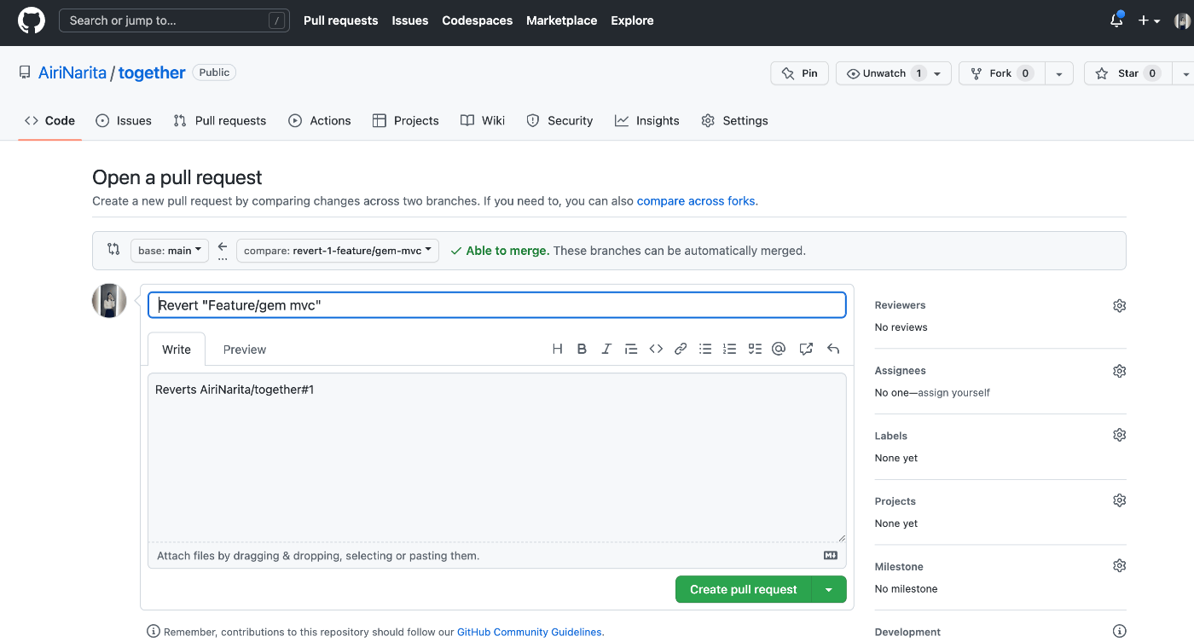This screenshot has width=1194, height=642.
Task: Open the Assignees gear settings
Action: pyautogui.click(x=1120, y=371)
